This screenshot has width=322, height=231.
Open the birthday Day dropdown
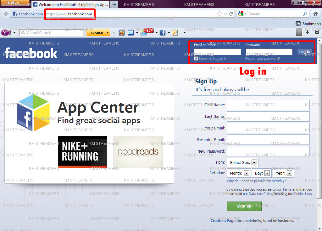[261, 173]
